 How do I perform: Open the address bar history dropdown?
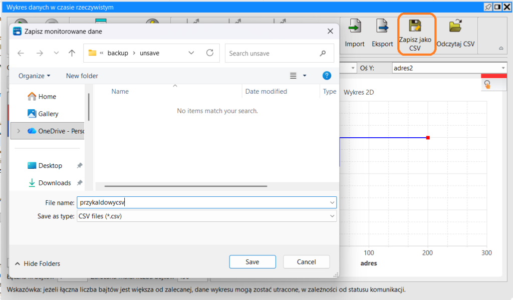pos(191,53)
